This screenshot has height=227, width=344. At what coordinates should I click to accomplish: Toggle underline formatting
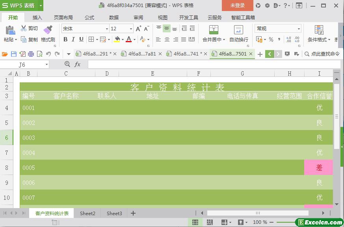pyautogui.click(x=82, y=39)
